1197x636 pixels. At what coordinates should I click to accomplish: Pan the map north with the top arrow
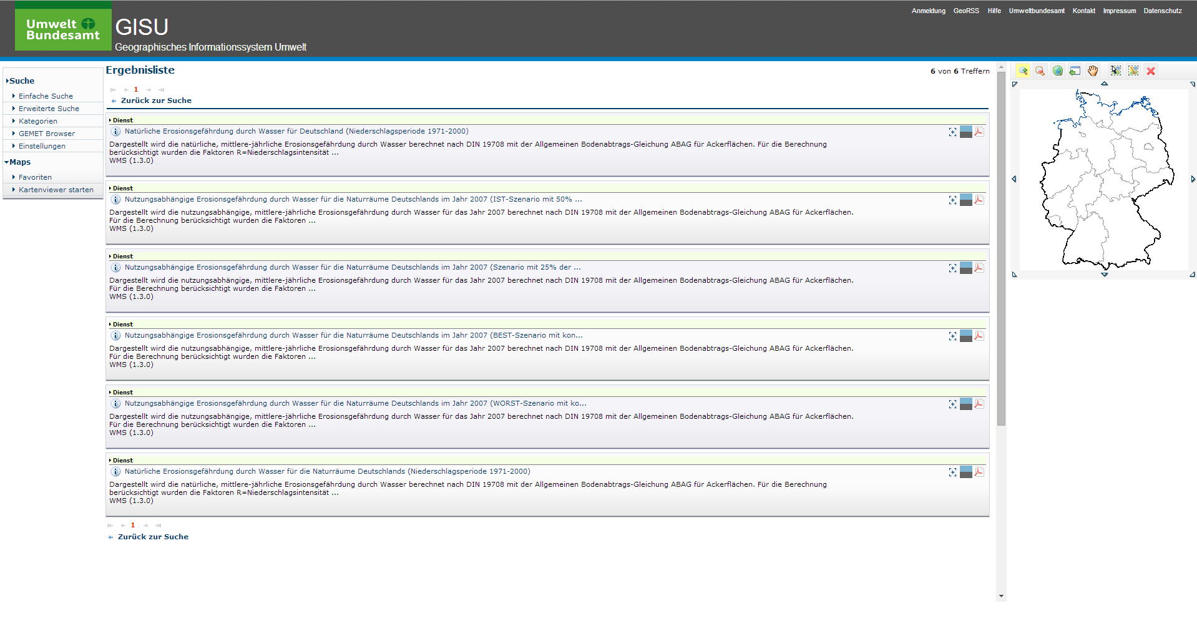tap(1104, 84)
